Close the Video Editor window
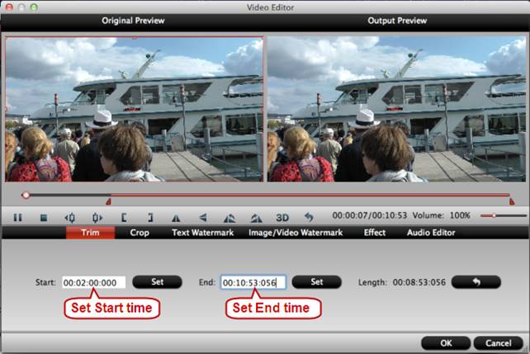 (9, 7)
